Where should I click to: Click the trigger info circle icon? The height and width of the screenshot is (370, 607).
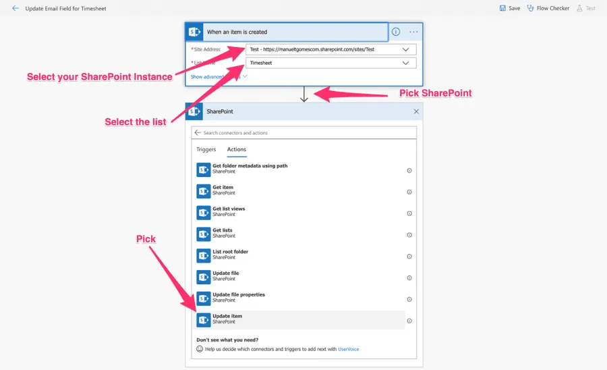(x=396, y=32)
